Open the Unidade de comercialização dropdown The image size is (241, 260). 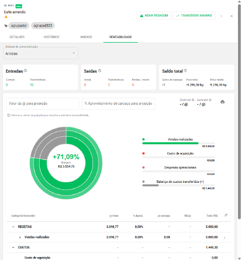pyautogui.click(x=41, y=53)
